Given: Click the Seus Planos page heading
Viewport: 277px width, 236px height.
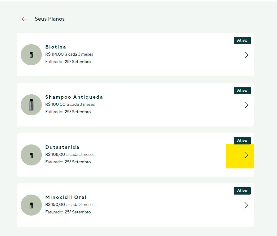Looking at the screenshot, I should pyautogui.click(x=50, y=19).
